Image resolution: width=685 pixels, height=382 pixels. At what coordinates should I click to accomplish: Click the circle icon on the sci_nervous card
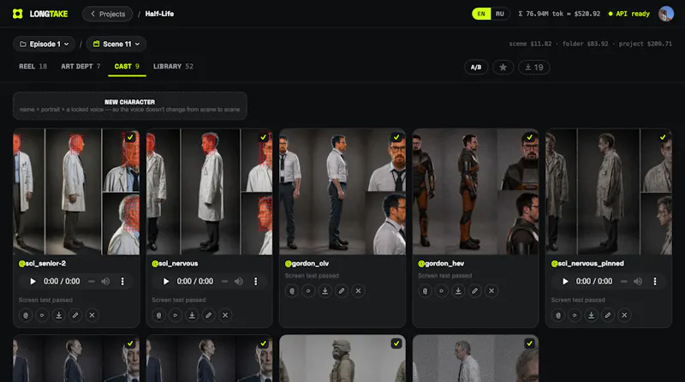[176, 315]
